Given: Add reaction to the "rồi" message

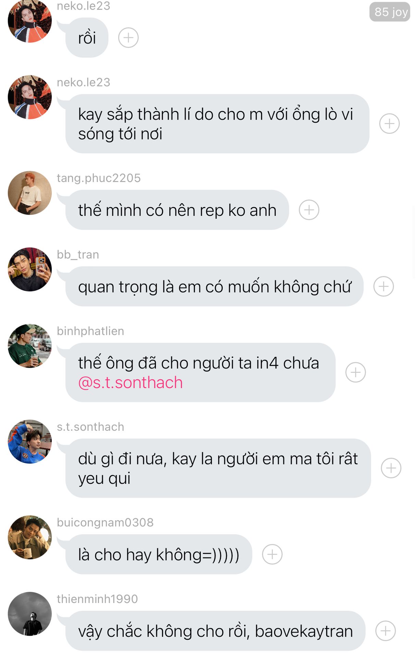Looking at the screenshot, I should coord(128,38).
